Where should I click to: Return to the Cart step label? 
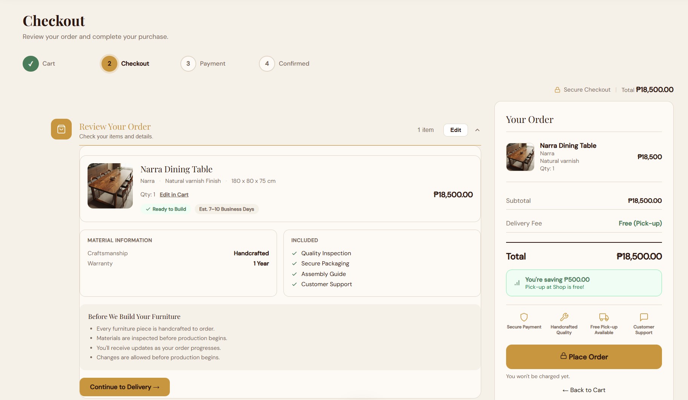click(x=49, y=63)
